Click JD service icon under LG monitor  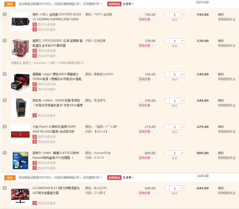(x=34, y=203)
